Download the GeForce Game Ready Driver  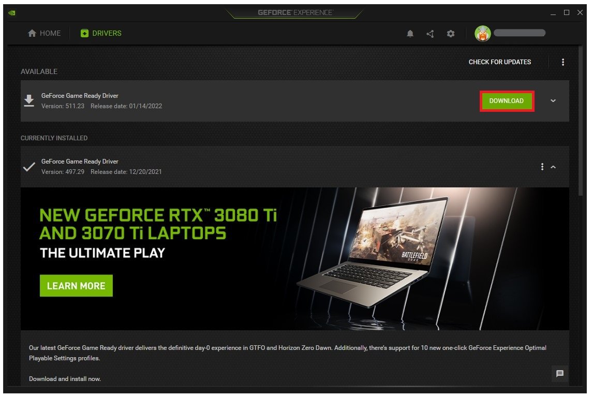(507, 101)
